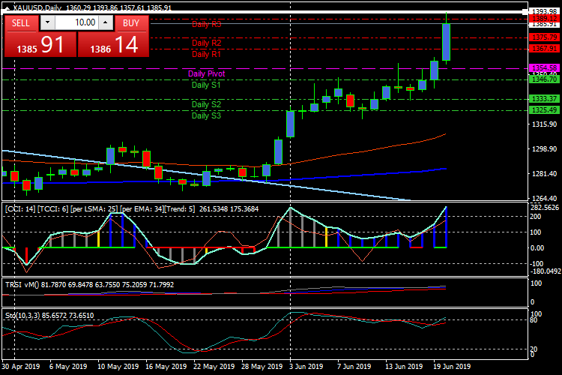Click the large bullish candle on 19 Jun

446,42
